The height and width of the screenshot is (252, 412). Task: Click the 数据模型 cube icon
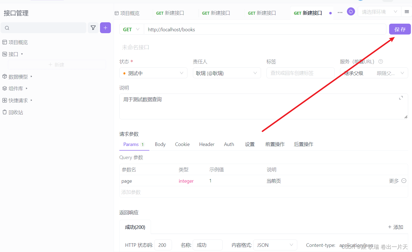(5, 77)
